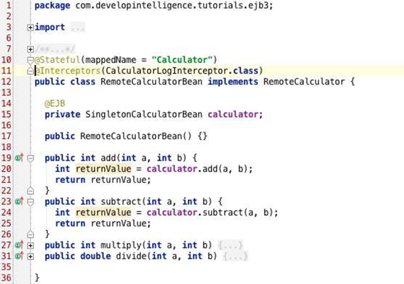Click the {...} placeholder after the divide signature
Viewport: 404px width, 284px height.
[235, 256]
